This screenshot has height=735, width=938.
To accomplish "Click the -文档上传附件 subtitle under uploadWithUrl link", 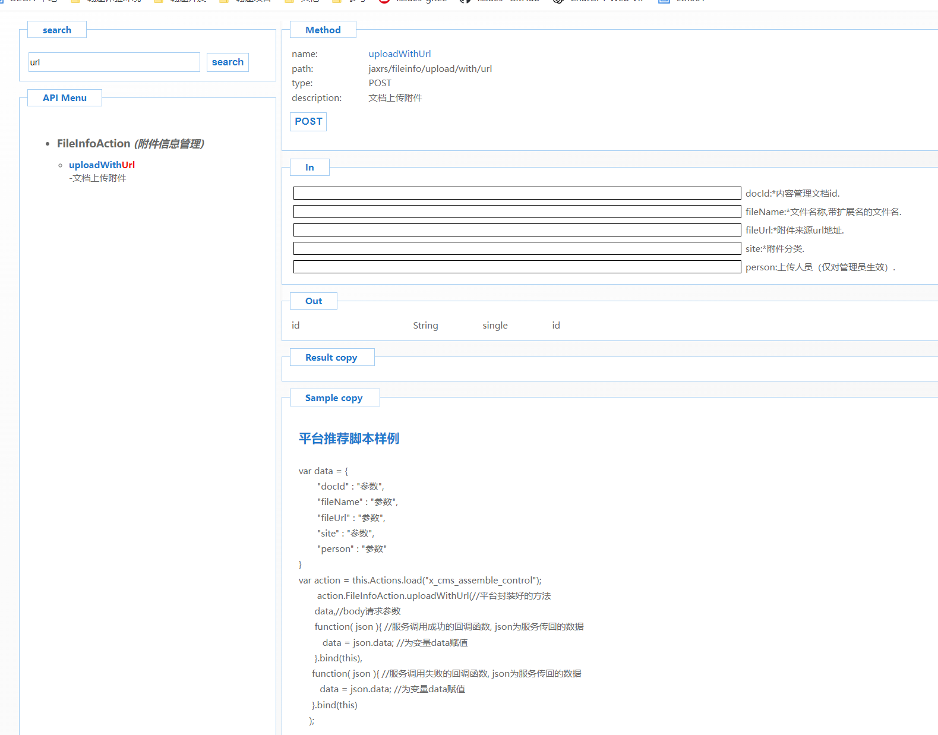I will click(97, 178).
